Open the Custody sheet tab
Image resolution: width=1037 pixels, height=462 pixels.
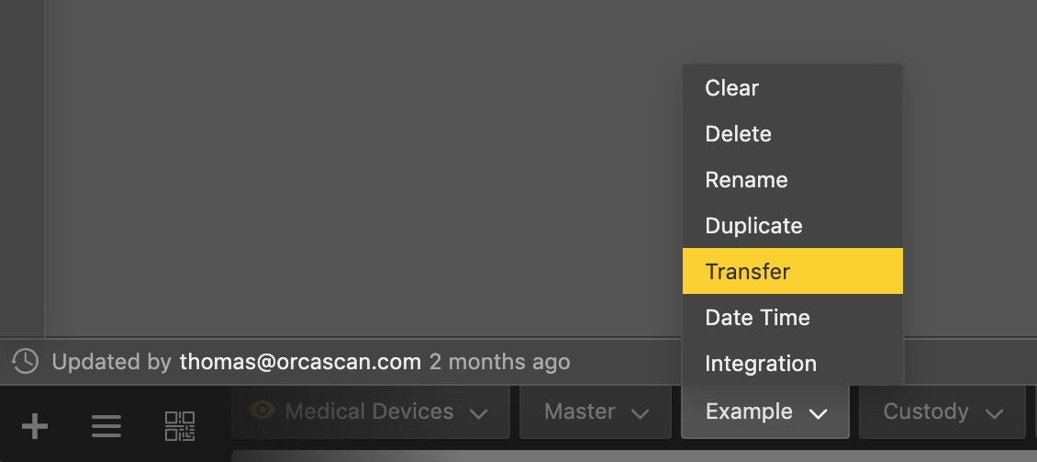[925, 411]
